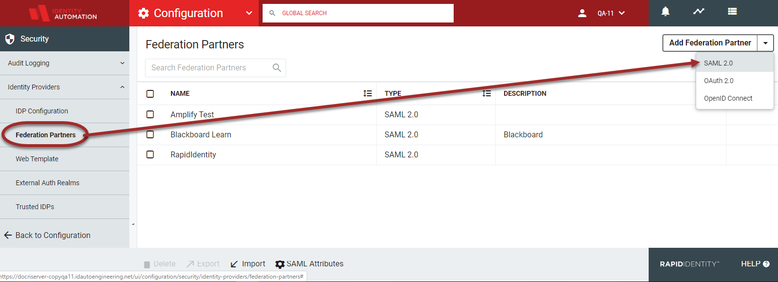Image resolution: width=778 pixels, height=282 pixels.
Task: Check the Amplify Test row checkbox
Action: coord(150,114)
